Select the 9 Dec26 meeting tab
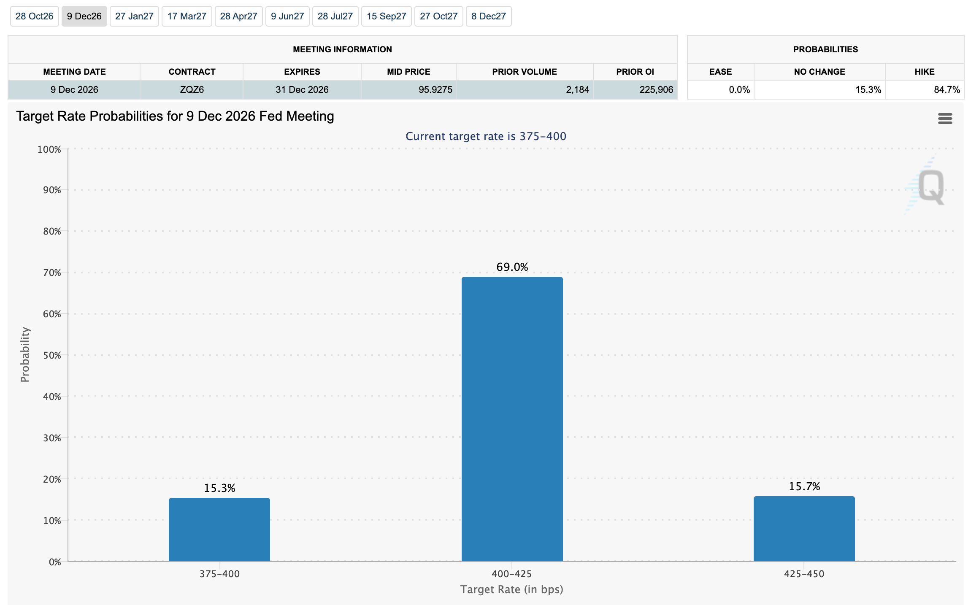 (x=84, y=16)
